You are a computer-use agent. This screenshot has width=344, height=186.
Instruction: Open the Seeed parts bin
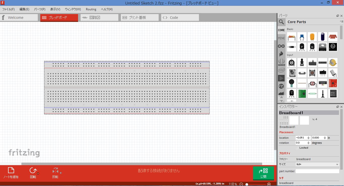click(281, 62)
